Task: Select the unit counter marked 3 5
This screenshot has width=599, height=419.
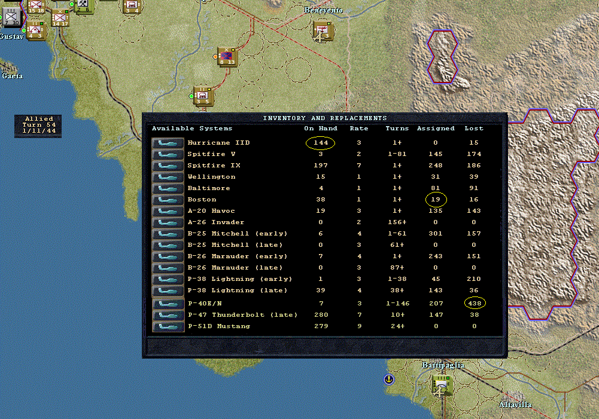Action: [x=203, y=96]
